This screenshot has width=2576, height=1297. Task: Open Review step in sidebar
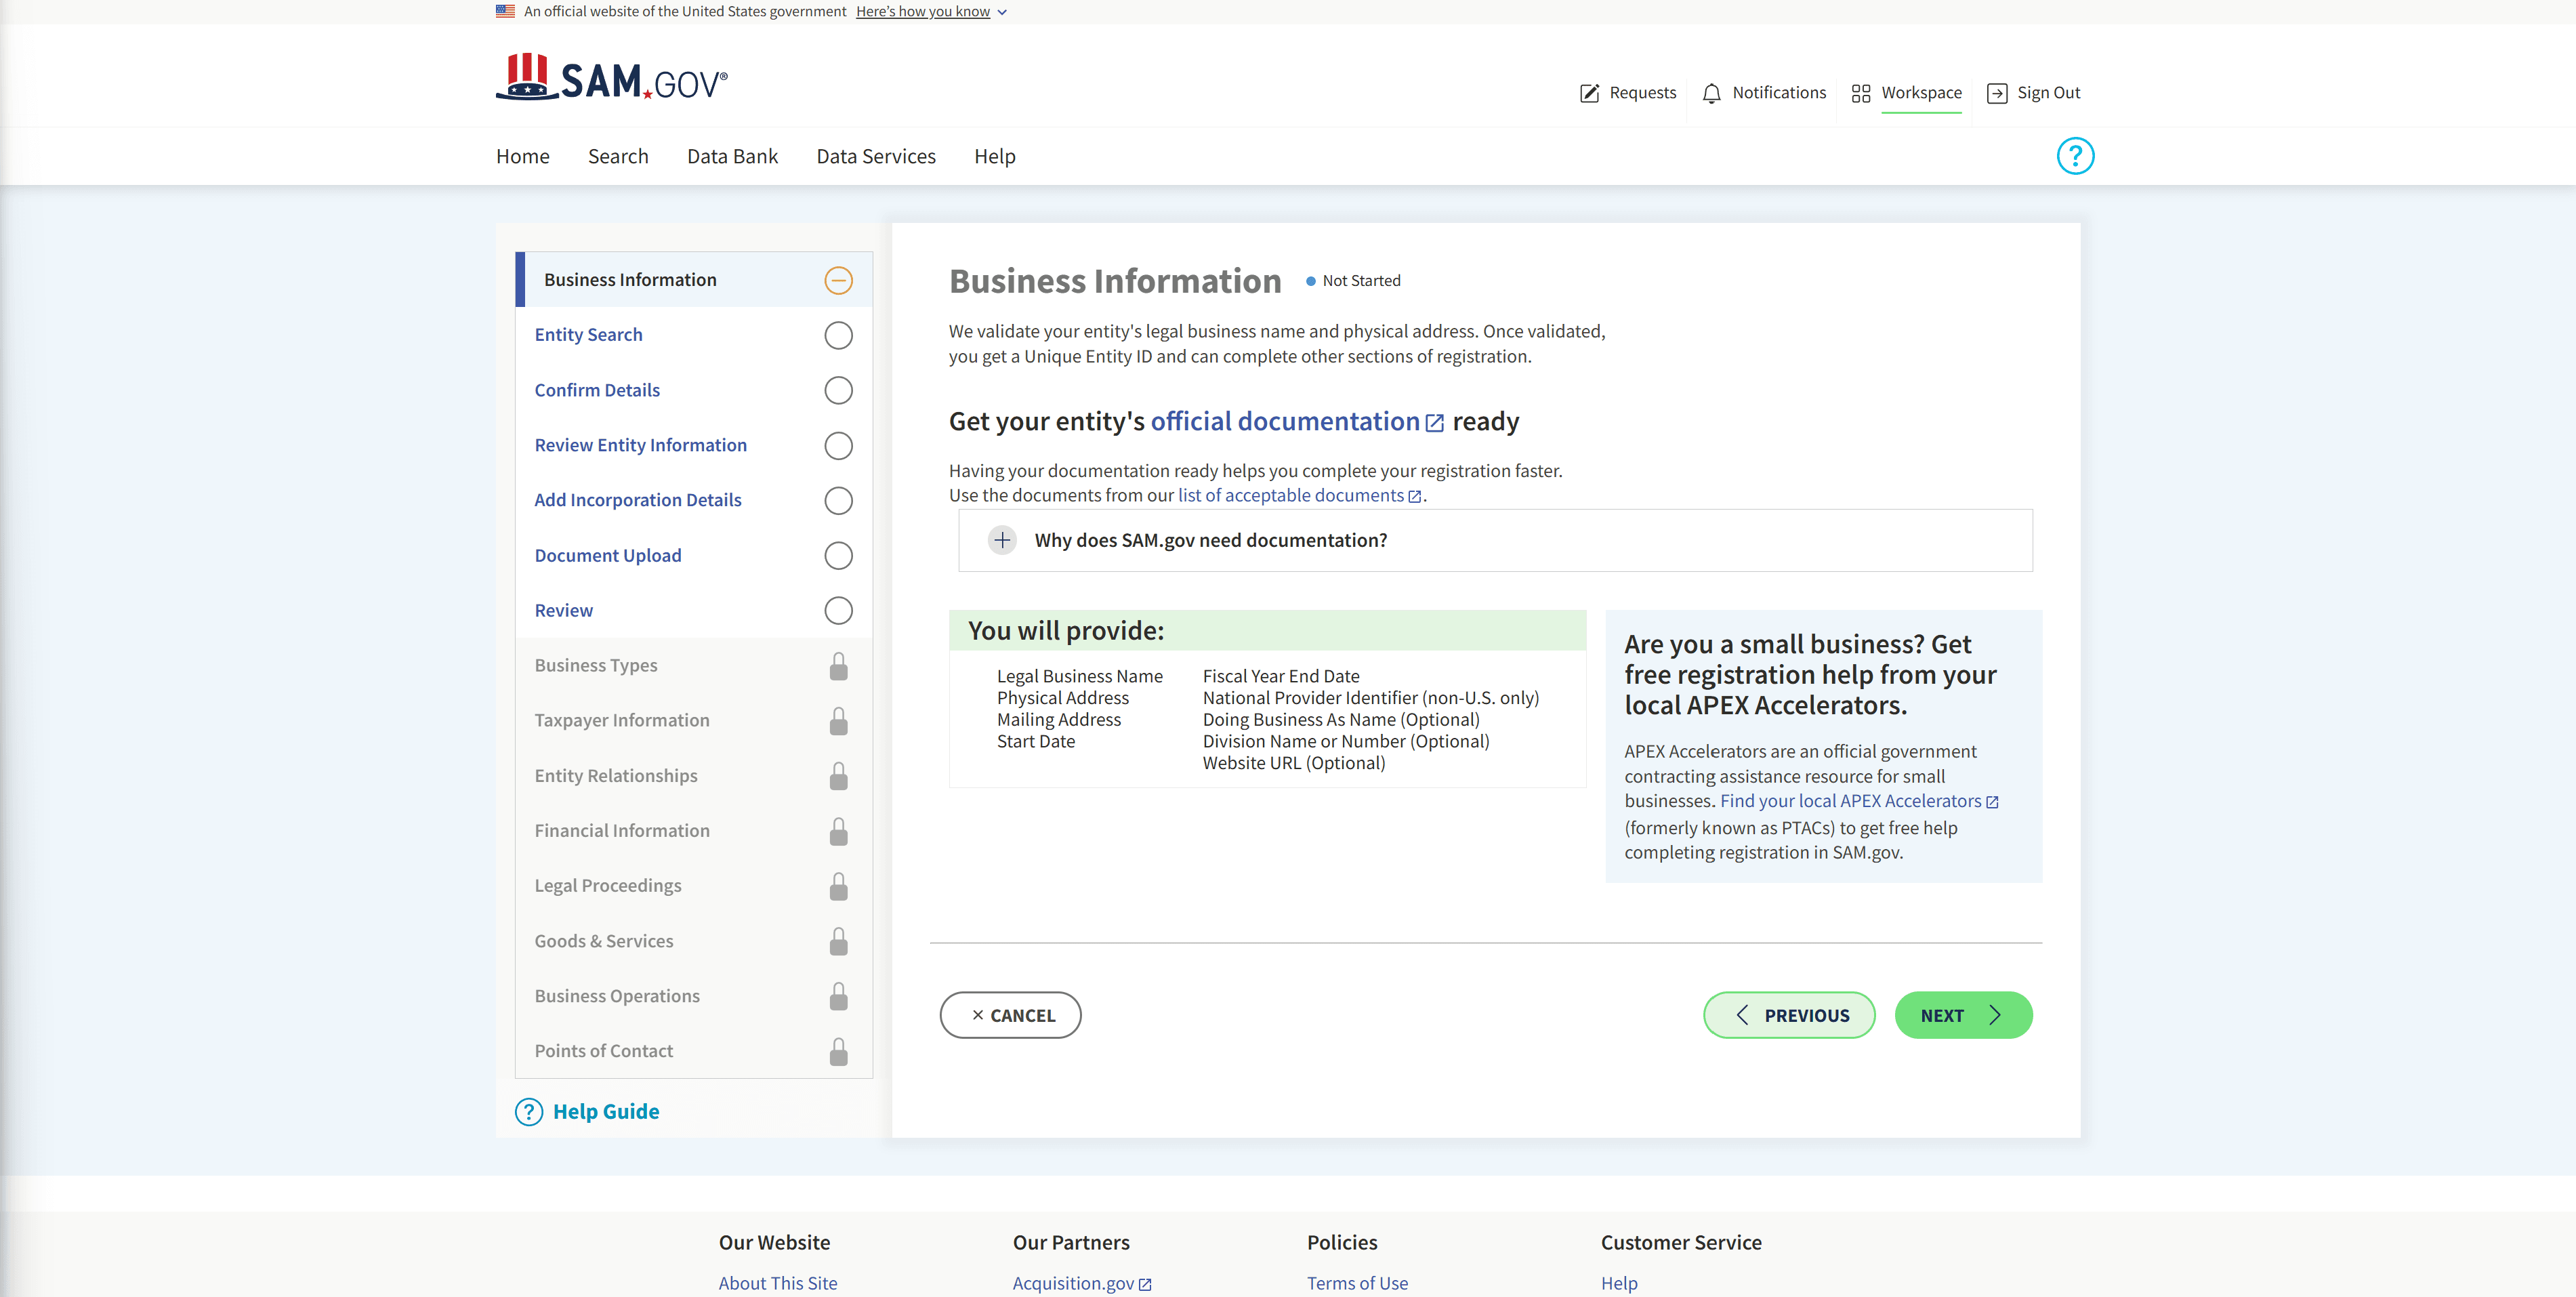tap(563, 610)
